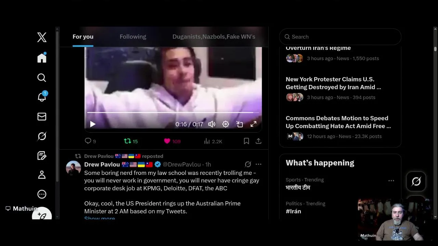
Task: Toggle like heart showing 109
Action: click(172, 141)
